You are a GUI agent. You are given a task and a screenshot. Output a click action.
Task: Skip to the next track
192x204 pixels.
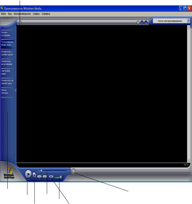point(45,177)
